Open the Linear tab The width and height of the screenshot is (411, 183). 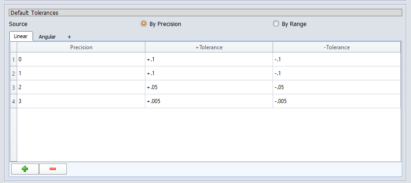click(x=21, y=36)
